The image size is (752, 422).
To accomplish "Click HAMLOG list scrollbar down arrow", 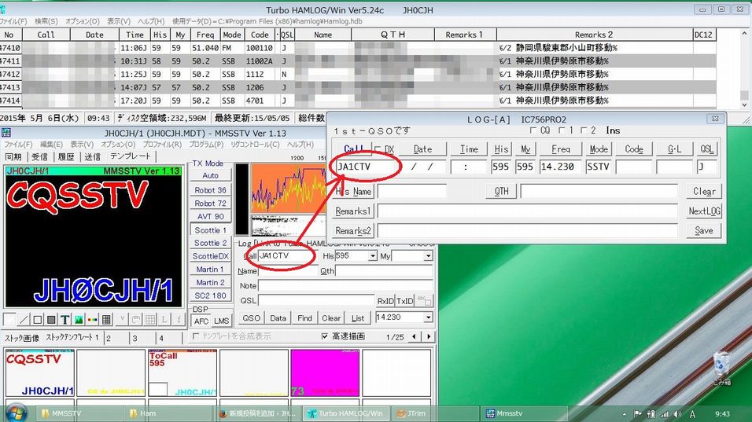I will tap(744, 104).
